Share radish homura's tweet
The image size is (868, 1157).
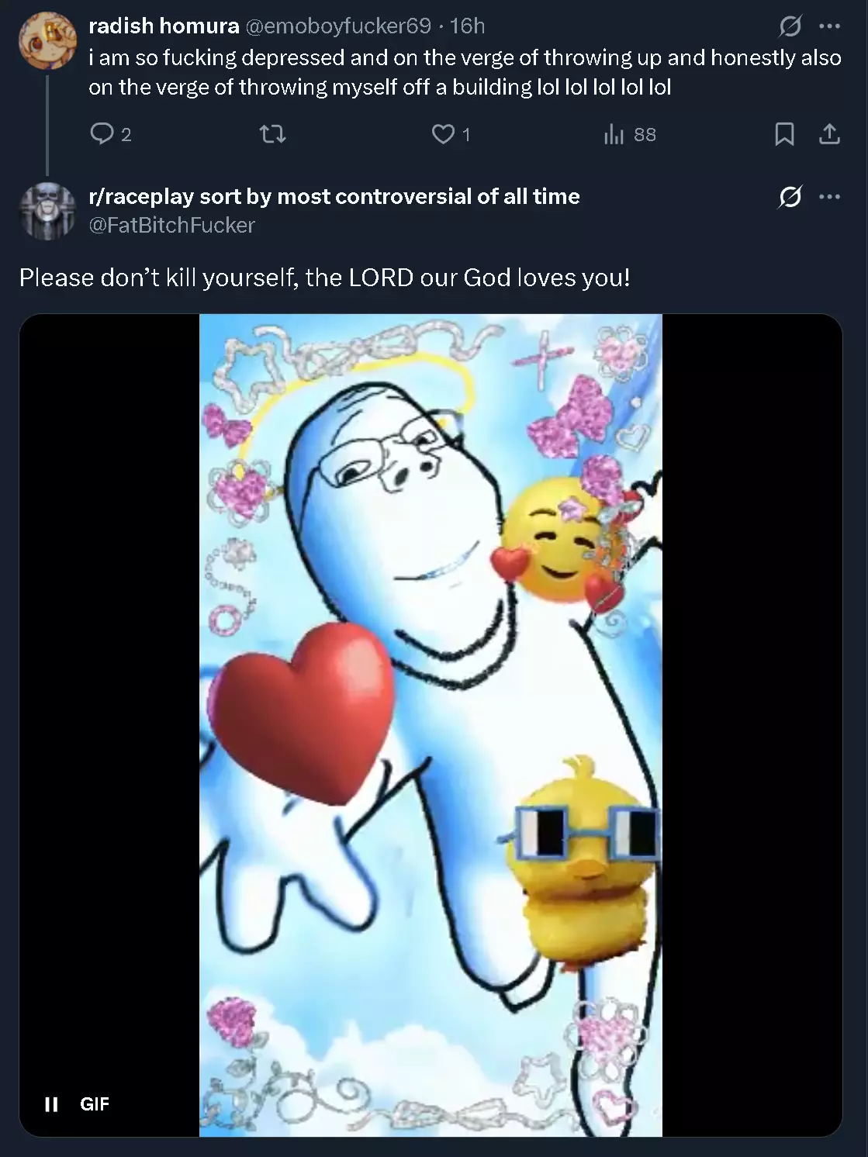coord(829,135)
